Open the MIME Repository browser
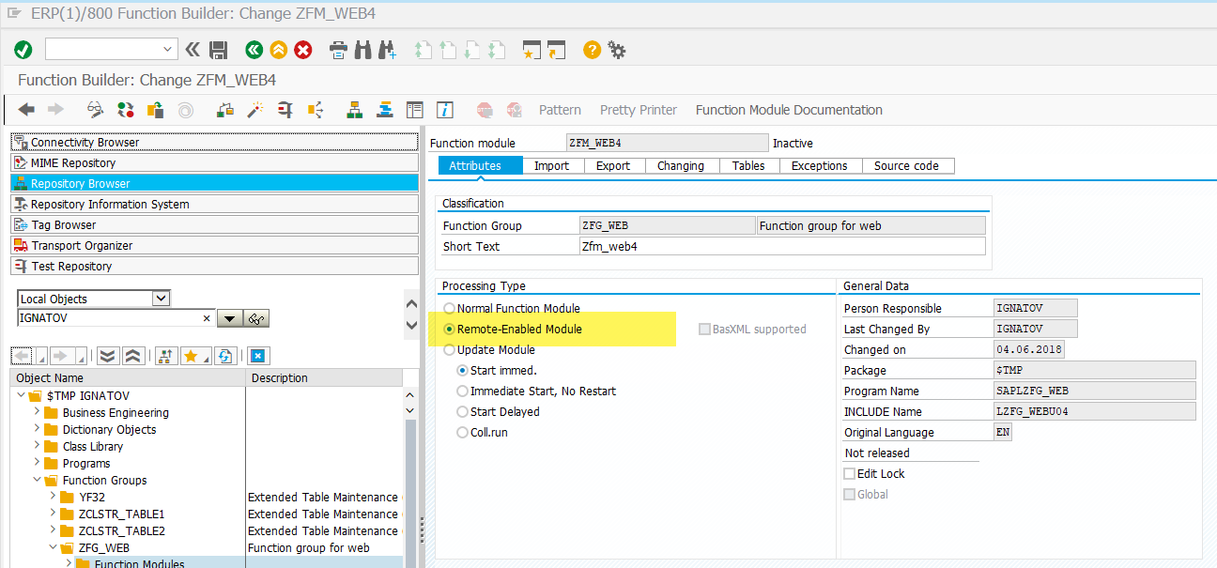 point(214,162)
